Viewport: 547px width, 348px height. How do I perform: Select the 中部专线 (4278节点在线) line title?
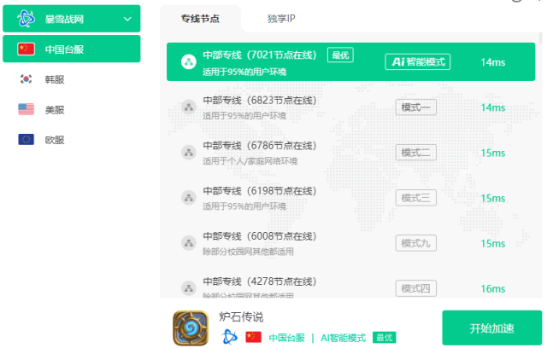pos(260,281)
